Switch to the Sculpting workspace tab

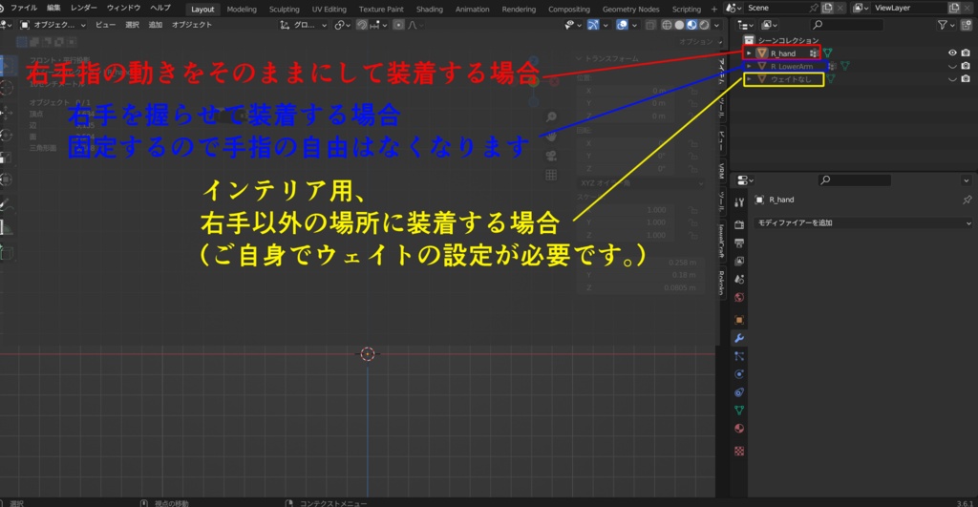pyautogui.click(x=284, y=9)
